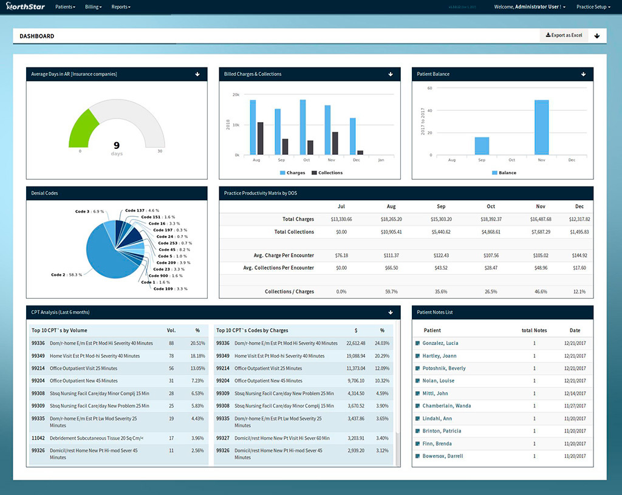Screen dimensions: 622x495
Task: Click the Patient Balance panel arrow icon
Action: tap(583, 74)
